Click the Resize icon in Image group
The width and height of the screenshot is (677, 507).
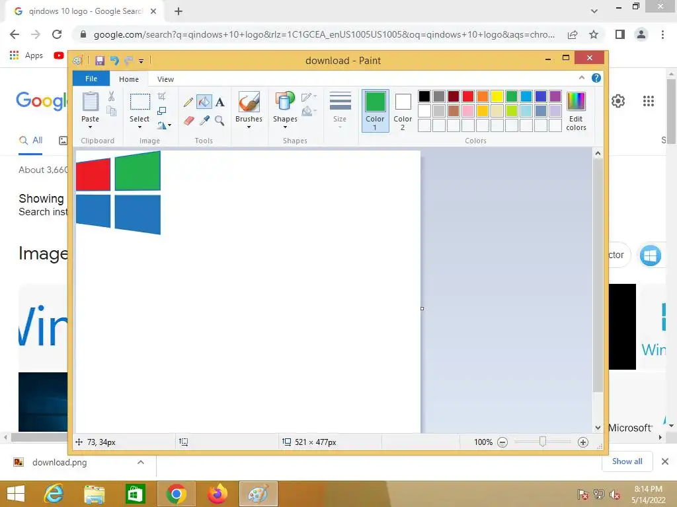coord(161,111)
